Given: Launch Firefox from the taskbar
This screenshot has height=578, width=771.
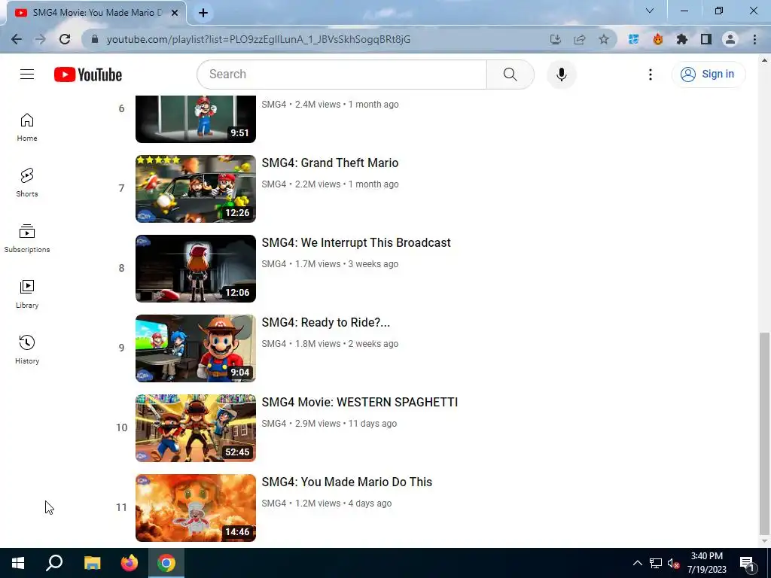Looking at the screenshot, I should [130, 563].
